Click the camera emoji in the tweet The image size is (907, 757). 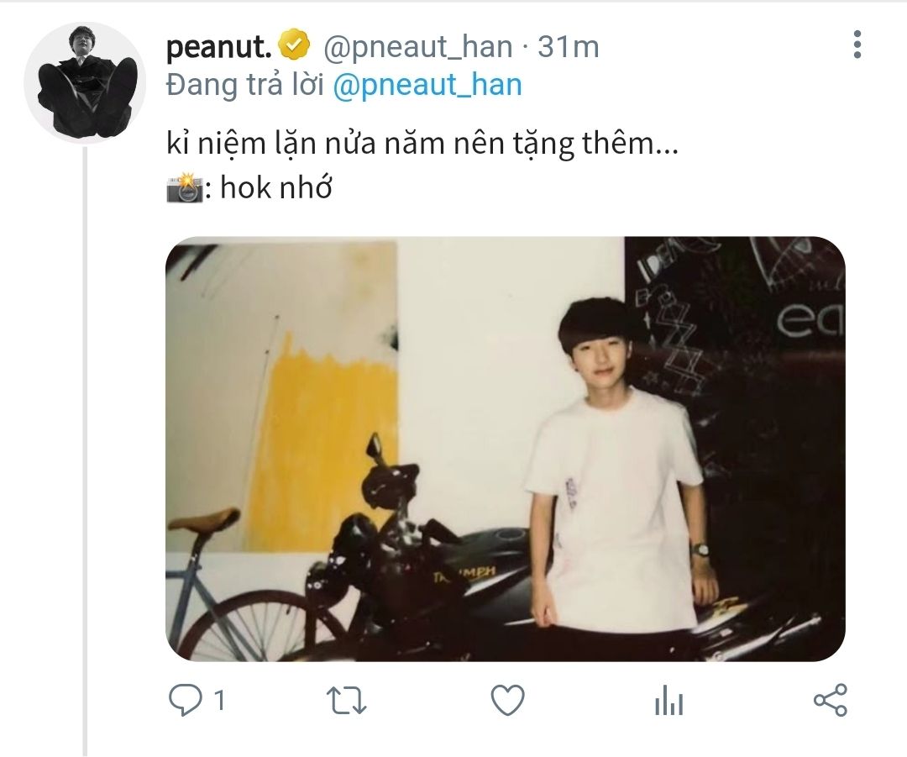point(186,188)
